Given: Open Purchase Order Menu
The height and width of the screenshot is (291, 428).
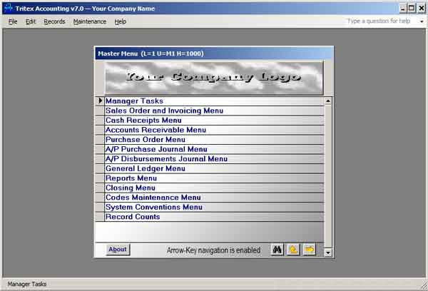Looking at the screenshot, I should [214, 140].
